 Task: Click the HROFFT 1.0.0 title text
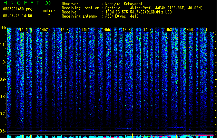[27, 3]
